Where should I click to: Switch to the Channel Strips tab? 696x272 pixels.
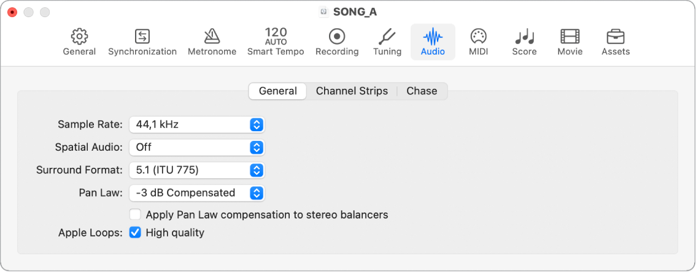coord(352,91)
